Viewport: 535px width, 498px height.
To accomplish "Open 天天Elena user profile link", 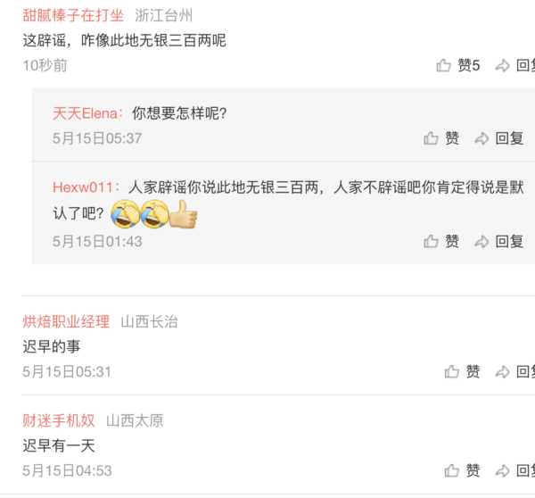I will pyautogui.click(x=85, y=113).
